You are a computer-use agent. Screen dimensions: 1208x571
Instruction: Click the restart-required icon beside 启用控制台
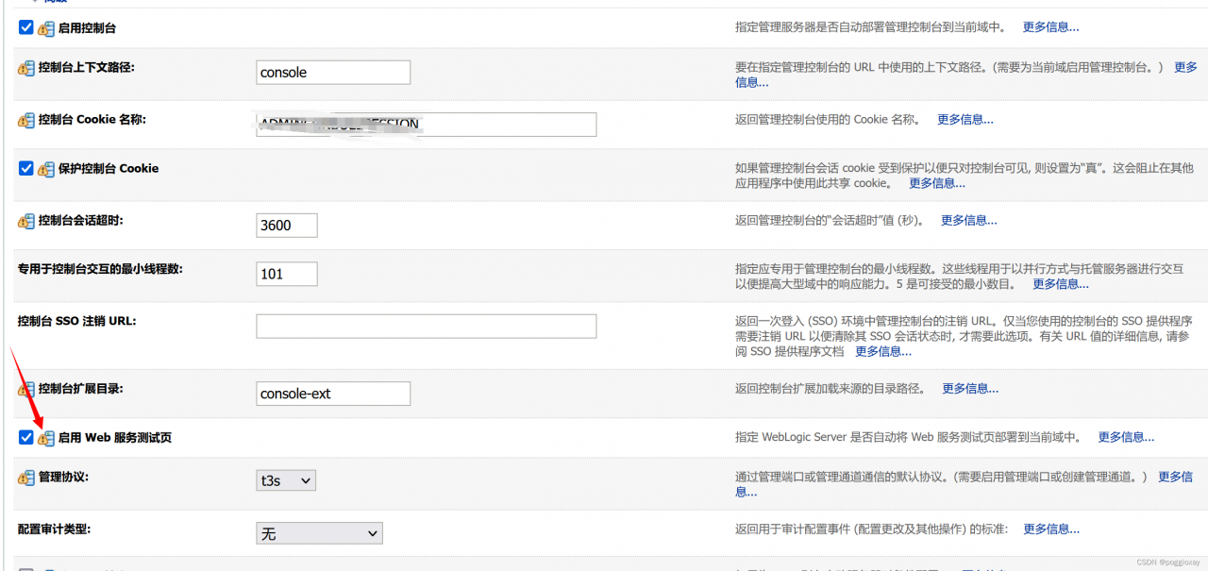click(x=46, y=28)
